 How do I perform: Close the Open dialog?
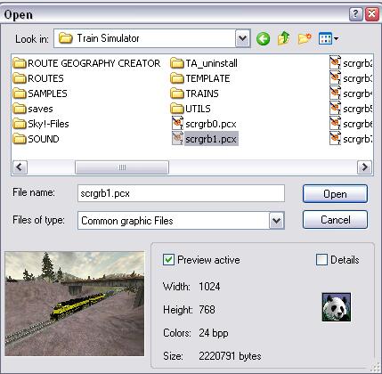pos(371,14)
